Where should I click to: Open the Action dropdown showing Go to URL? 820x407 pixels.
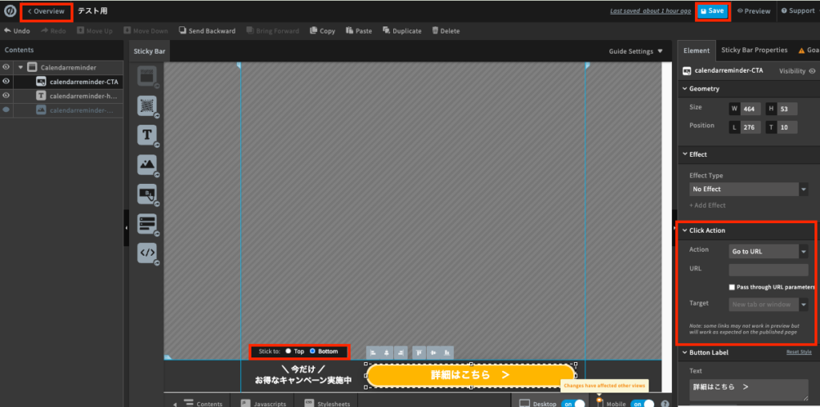(x=768, y=251)
